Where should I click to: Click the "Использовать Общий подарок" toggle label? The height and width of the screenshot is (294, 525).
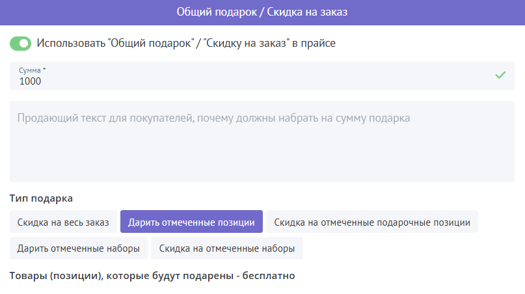point(186,44)
